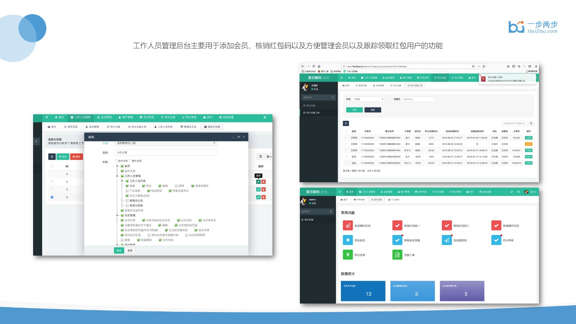The image size is (576, 324).
Task: Check the 展开全部 checkbox
Action: 130,161
